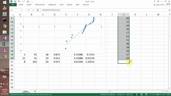Open the HOME ribbon tab

pyautogui.click(x=21, y=5)
